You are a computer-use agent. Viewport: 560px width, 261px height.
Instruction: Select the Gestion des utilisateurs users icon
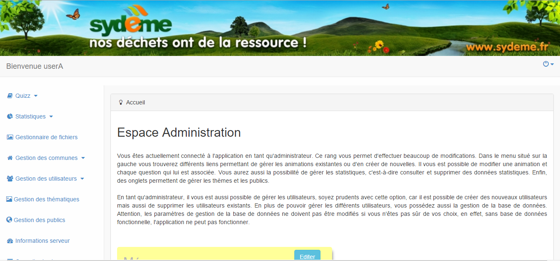click(9, 179)
